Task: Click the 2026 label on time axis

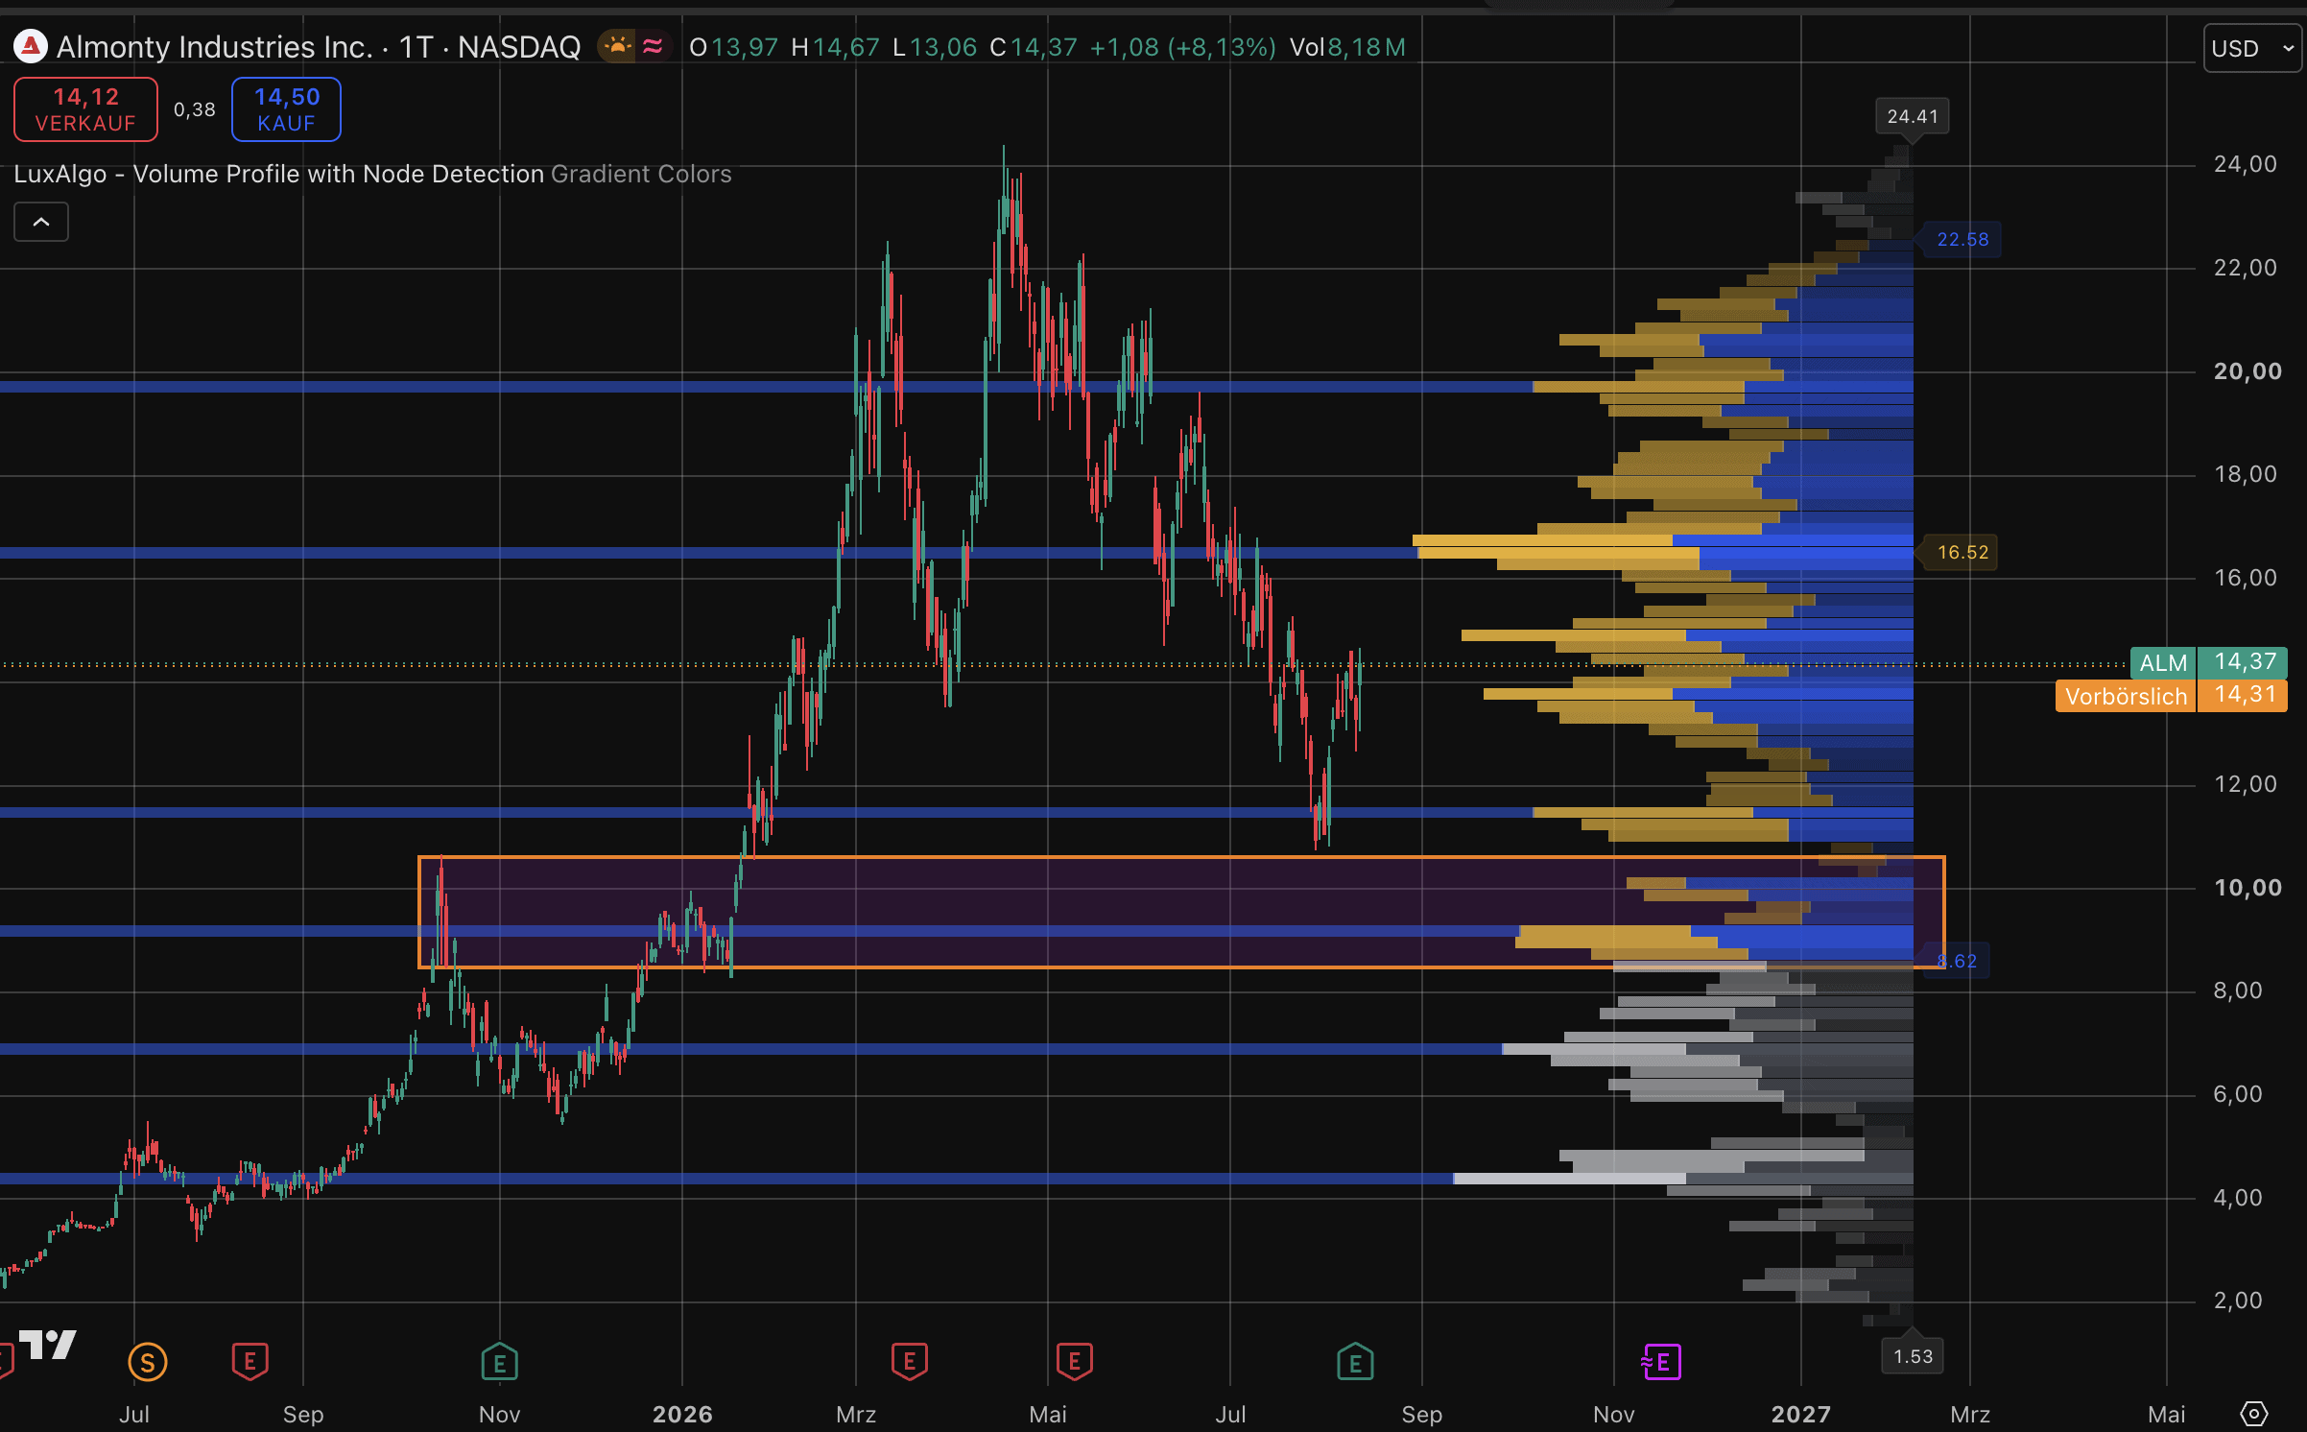Action: tap(682, 1414)
